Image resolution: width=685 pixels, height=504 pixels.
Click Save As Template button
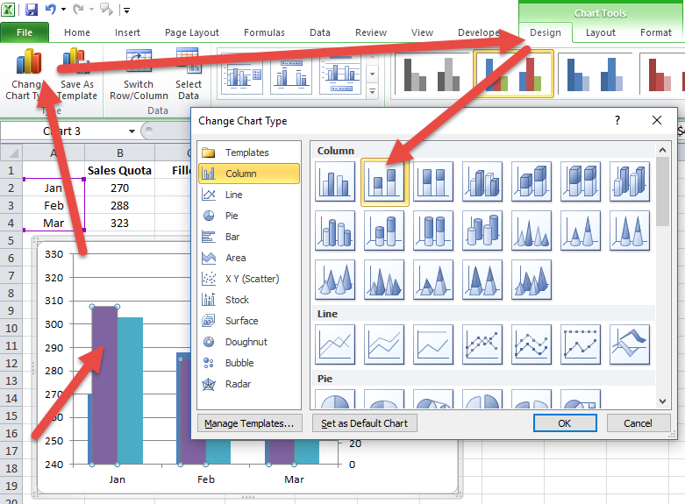(x=77, y=75)
